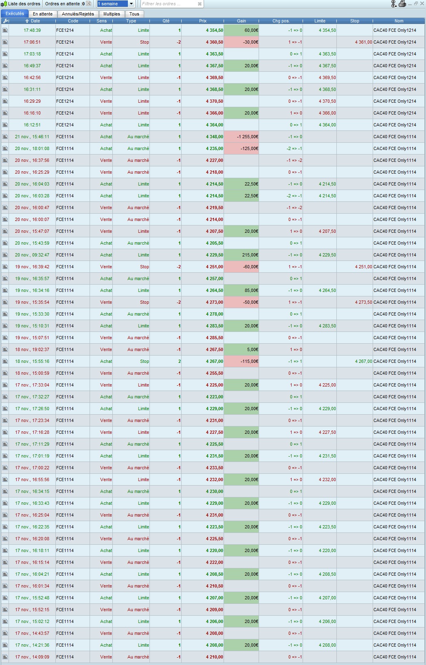Open details icon for 20 nov. 18:01:08 order
Viewport: 426px width, 665px height.
5,148
